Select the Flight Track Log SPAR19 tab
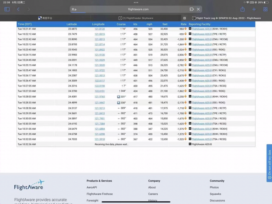 pos(226,18)
